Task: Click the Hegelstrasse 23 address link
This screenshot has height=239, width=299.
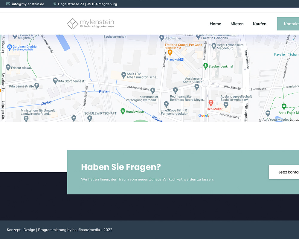Action: pyautogui.click(x=87, y=4)
